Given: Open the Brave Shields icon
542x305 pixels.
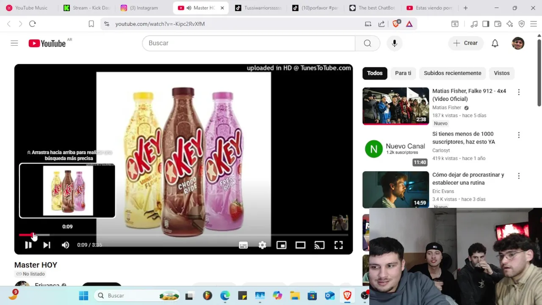Looking at the screenshot, I should tap(396, 24).
